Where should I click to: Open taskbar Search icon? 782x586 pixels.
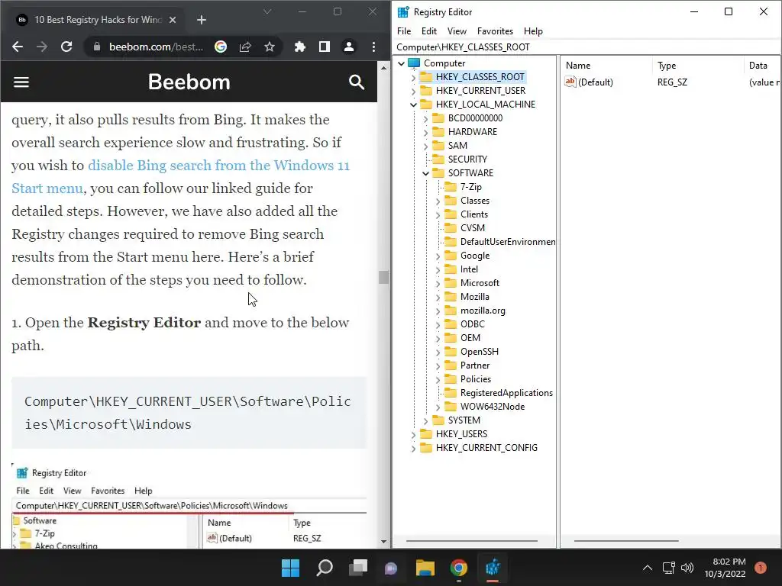coord(324,568)
